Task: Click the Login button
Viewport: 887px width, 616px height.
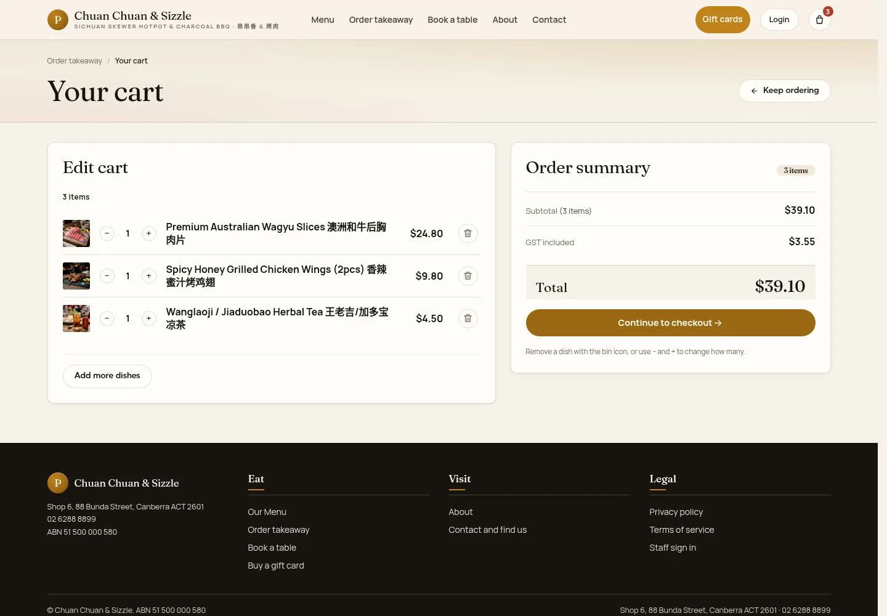Action: pyautogui.click(x=779, y=20)
